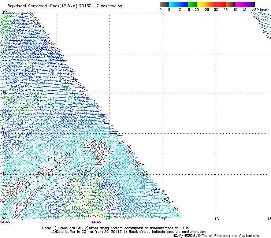Click the -14 latitude axis label
271x238 pixels.
pyautogui.click(x=4, y=92)
